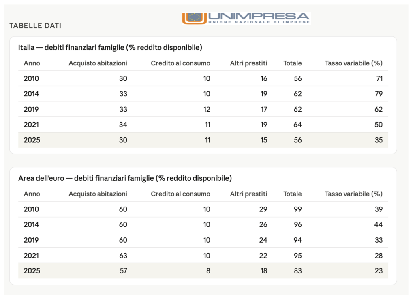Select Acquisto abitazioni header in Italia table
Screen dimensions: 415x300
(98, 63)
